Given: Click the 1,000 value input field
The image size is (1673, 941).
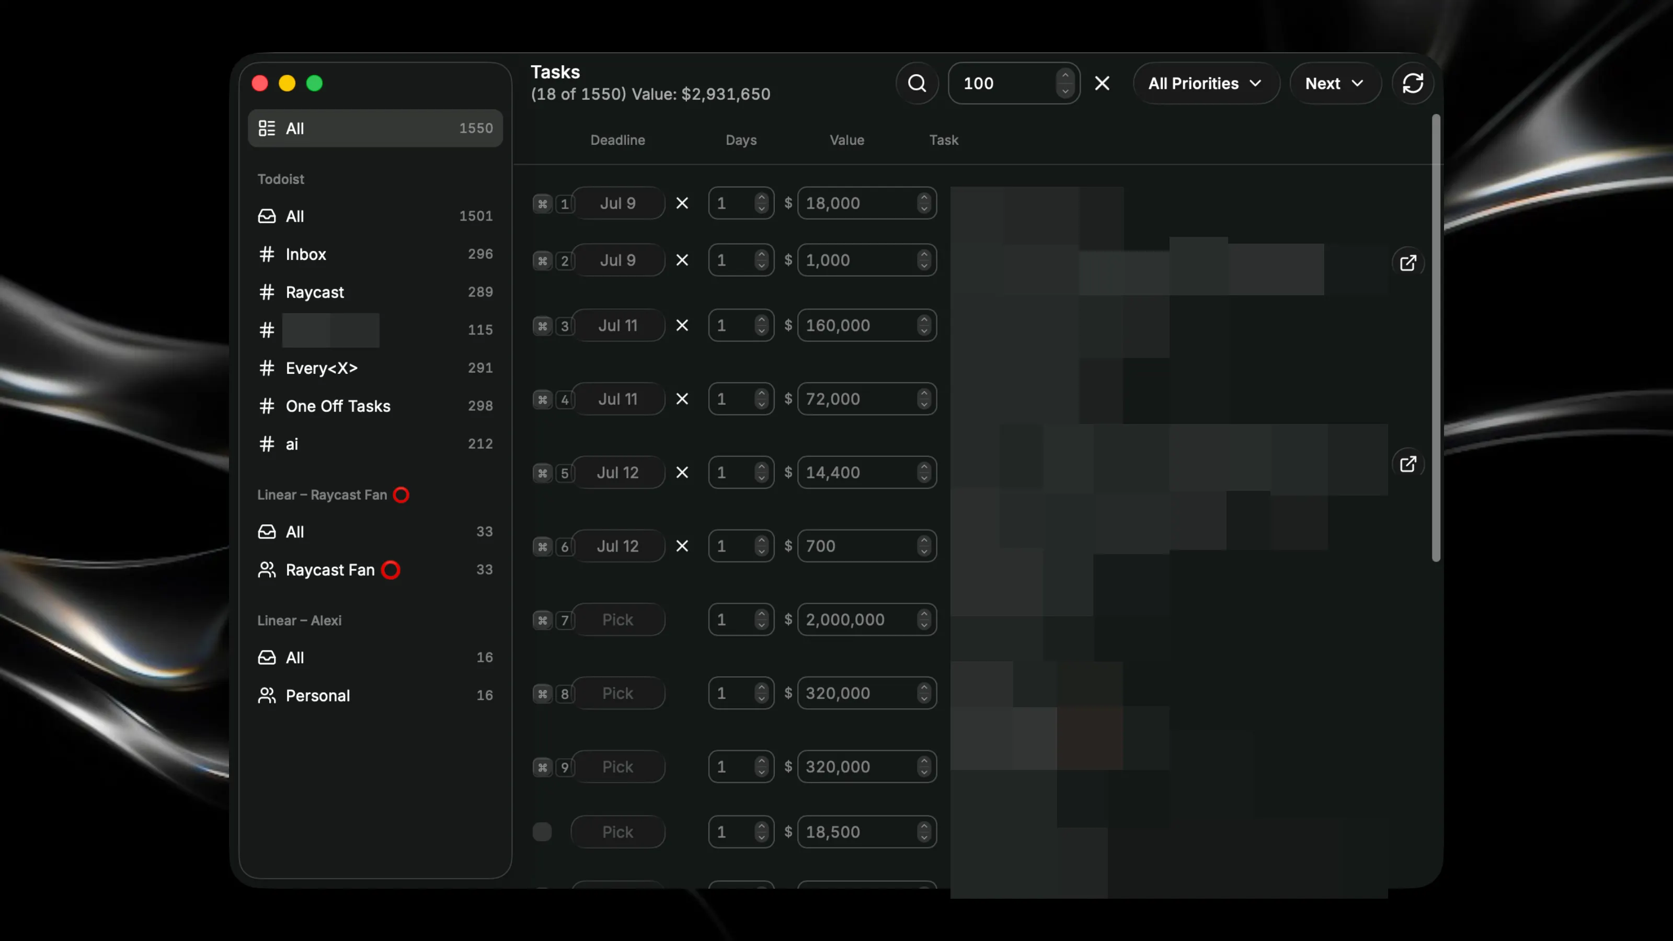Looking at the screenshot, I should coord(867,260).
